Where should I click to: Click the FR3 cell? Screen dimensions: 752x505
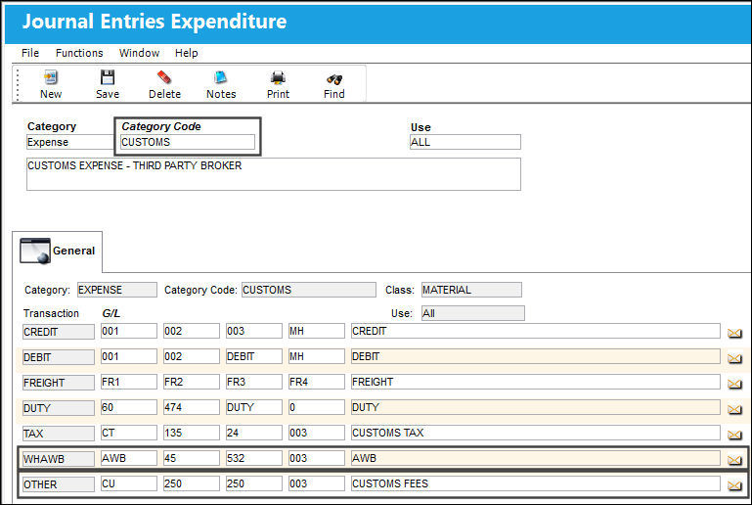coord(254,382)
